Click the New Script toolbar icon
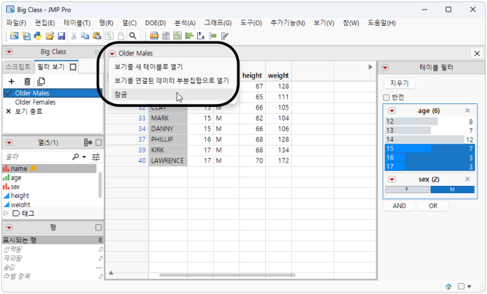 pyautogui.click(x=26, y=36)
